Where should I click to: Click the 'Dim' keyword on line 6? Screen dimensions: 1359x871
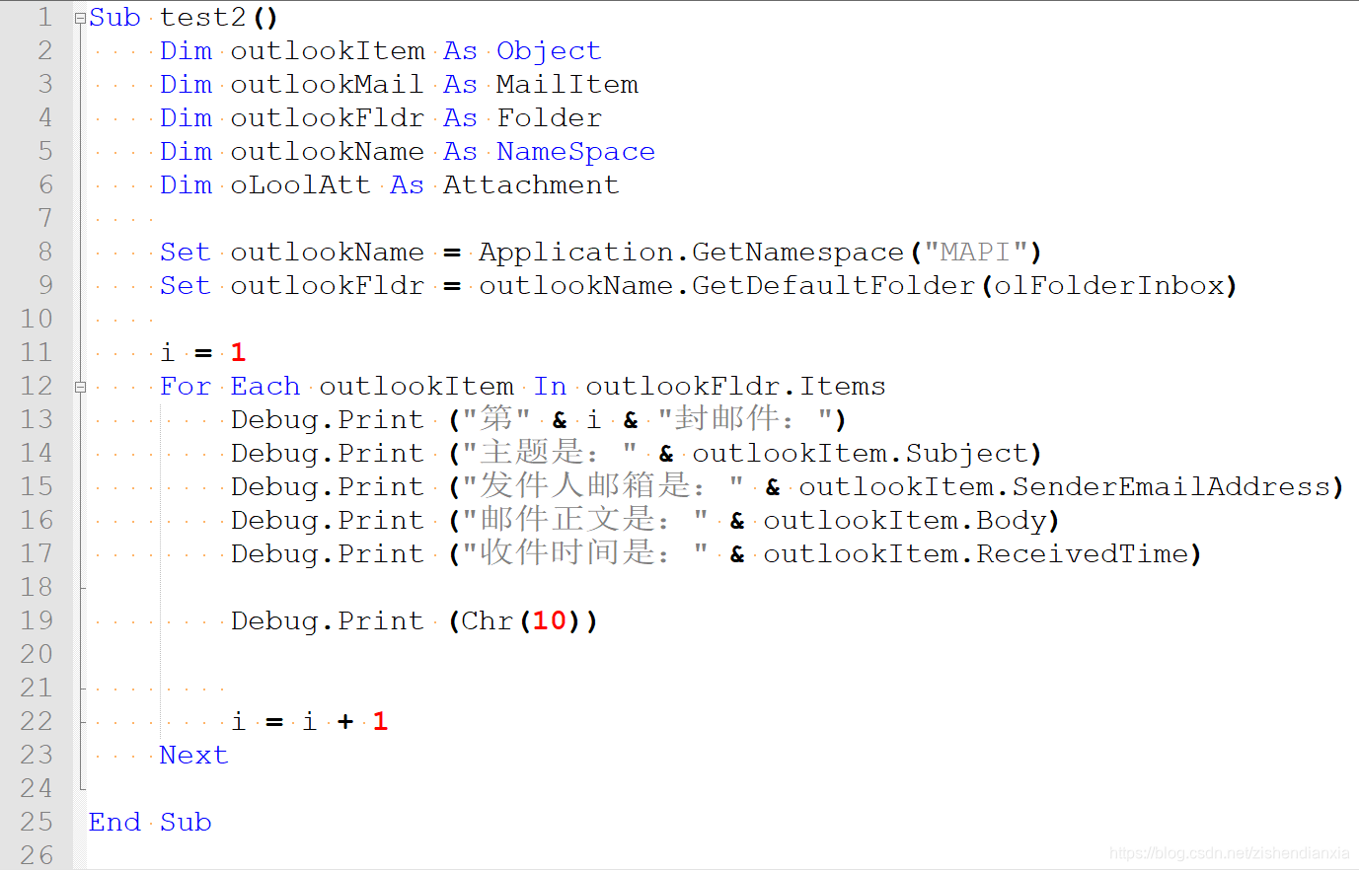[x=186, y=185]
